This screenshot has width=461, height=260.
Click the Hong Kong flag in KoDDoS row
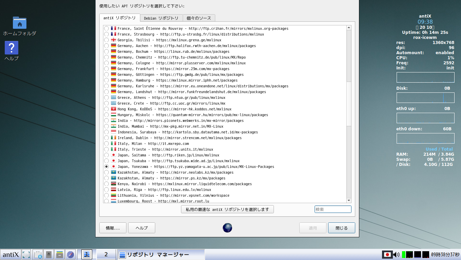114,109
